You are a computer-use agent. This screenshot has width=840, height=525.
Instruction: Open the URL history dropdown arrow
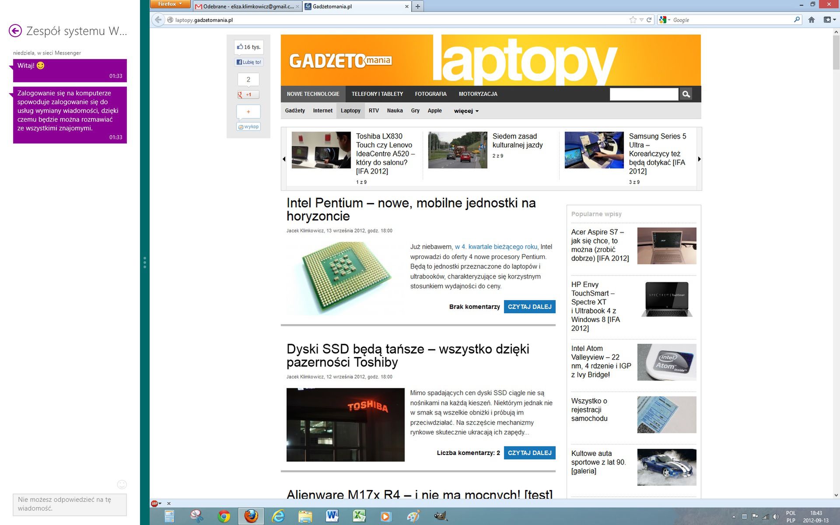pos(641,20)
